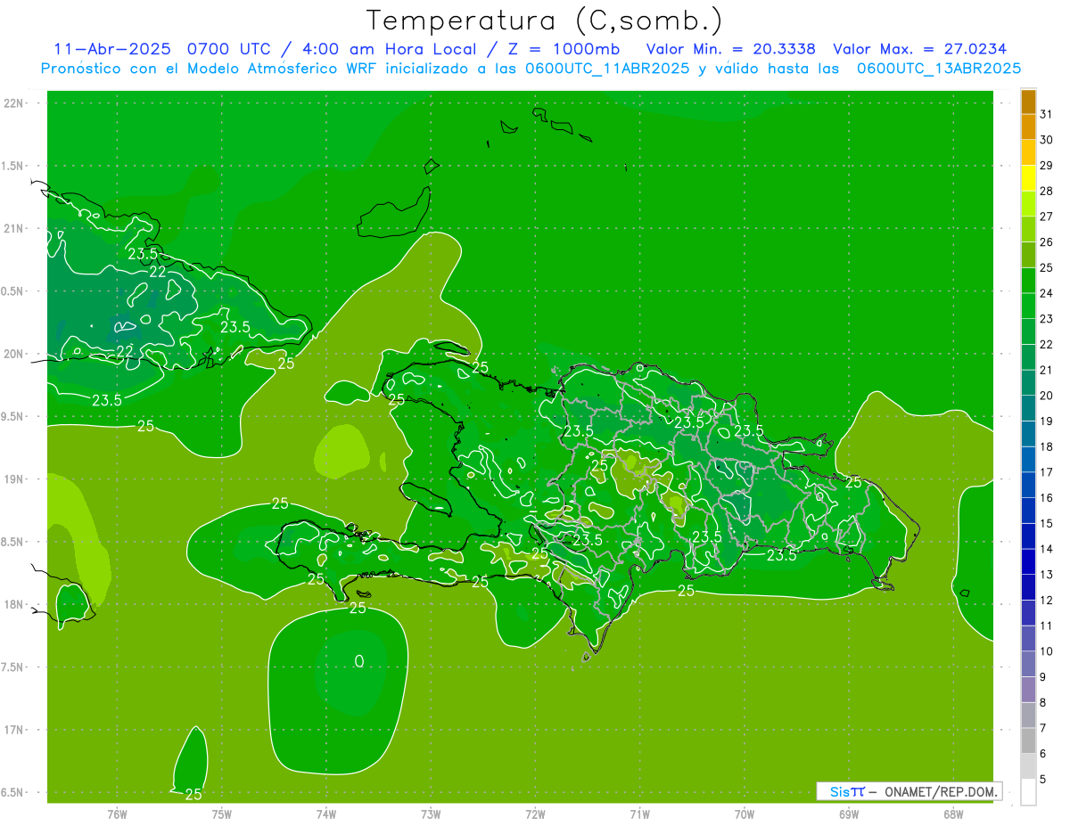This screenshot has width=1070, height=826.
Task: Select the '71W' longitude axis label
Action: [639, 814]
